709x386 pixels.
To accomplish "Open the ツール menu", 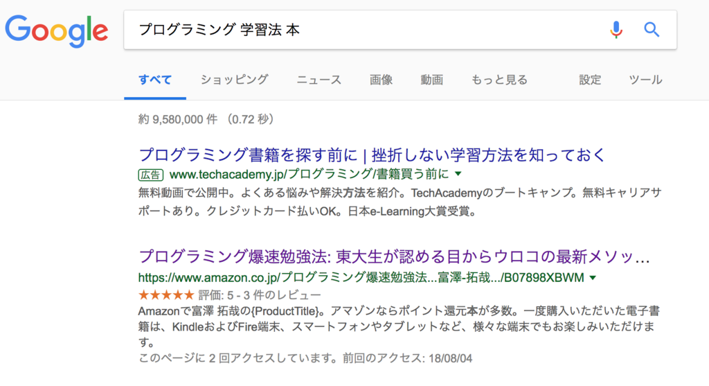I will (x=645, y=80).
